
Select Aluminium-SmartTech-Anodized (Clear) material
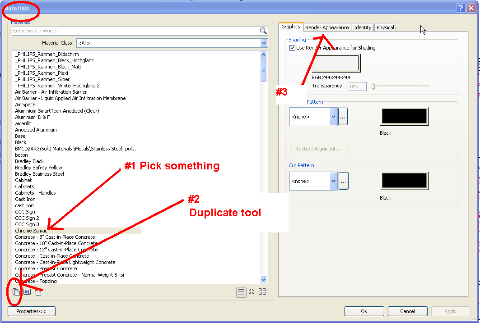57,111
